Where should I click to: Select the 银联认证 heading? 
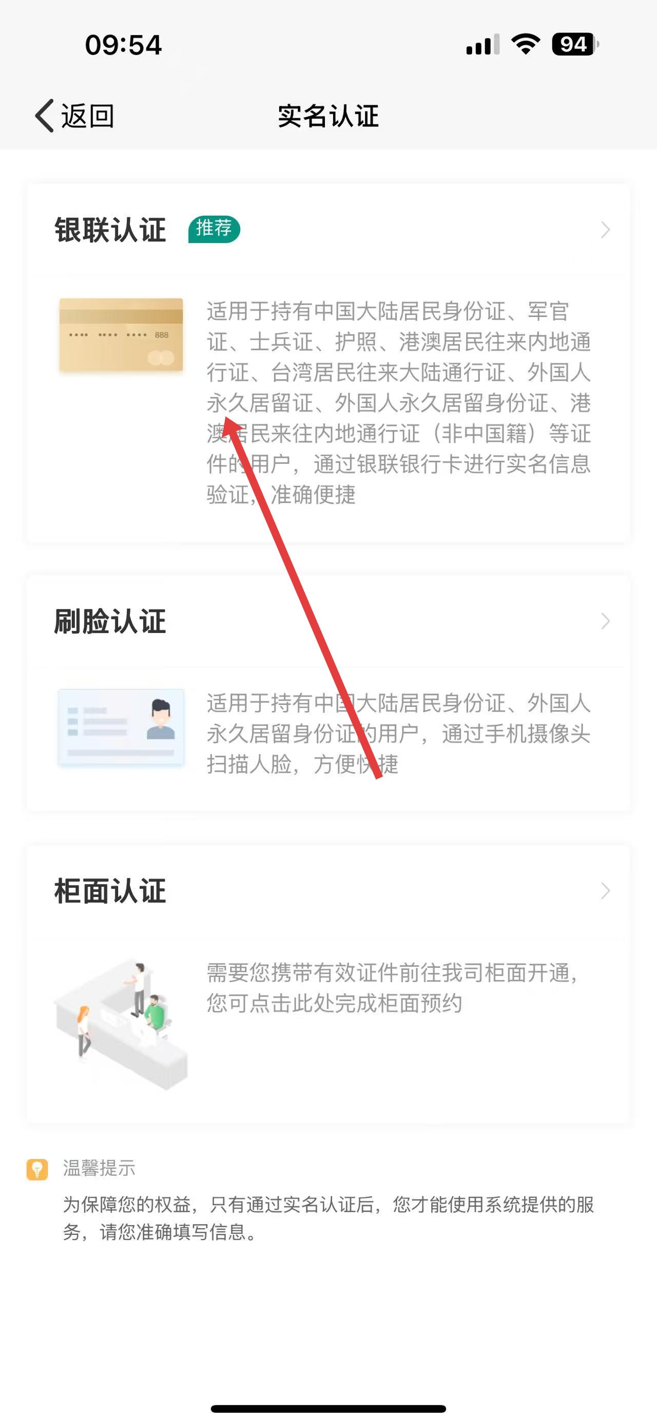click(110, 230)
